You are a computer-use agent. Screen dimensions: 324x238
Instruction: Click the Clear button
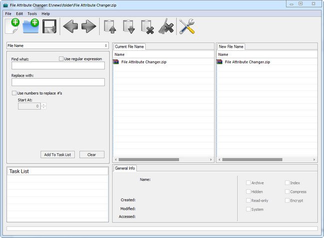click(x=92, y=154)
